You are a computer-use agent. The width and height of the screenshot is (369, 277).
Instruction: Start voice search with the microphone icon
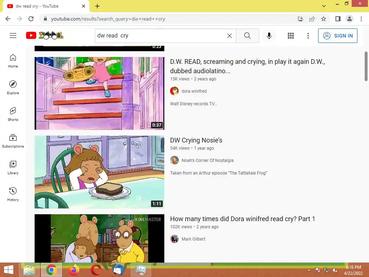pyautogui.click(x=269, y=36)
